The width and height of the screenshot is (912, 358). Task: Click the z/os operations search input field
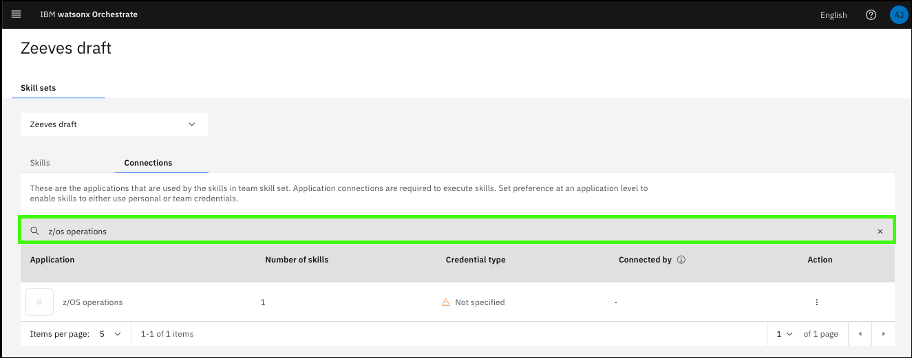[x=413, y=232]
